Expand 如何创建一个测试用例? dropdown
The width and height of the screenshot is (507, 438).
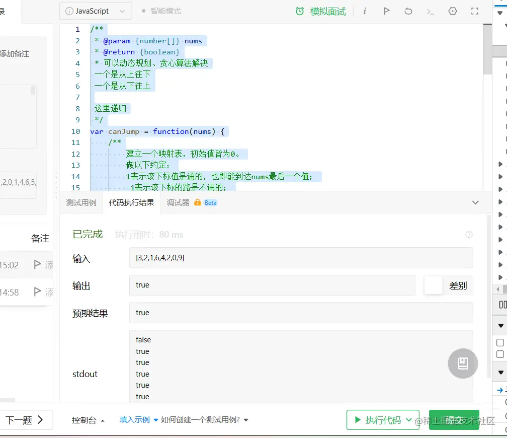(x=204, y=420)
